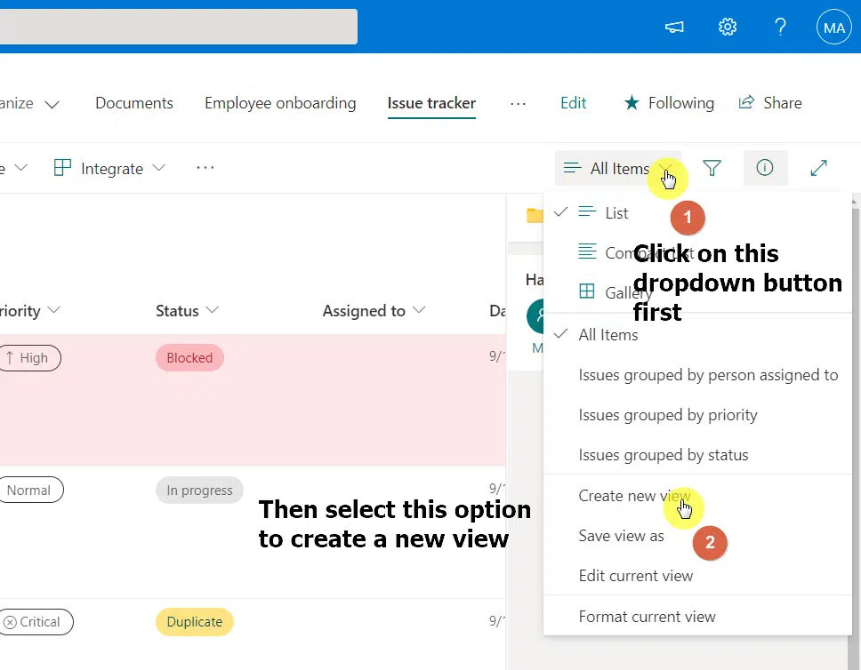Click the yellow folder icon
Viewport: 861px width, 670px height.
[535, 216]
